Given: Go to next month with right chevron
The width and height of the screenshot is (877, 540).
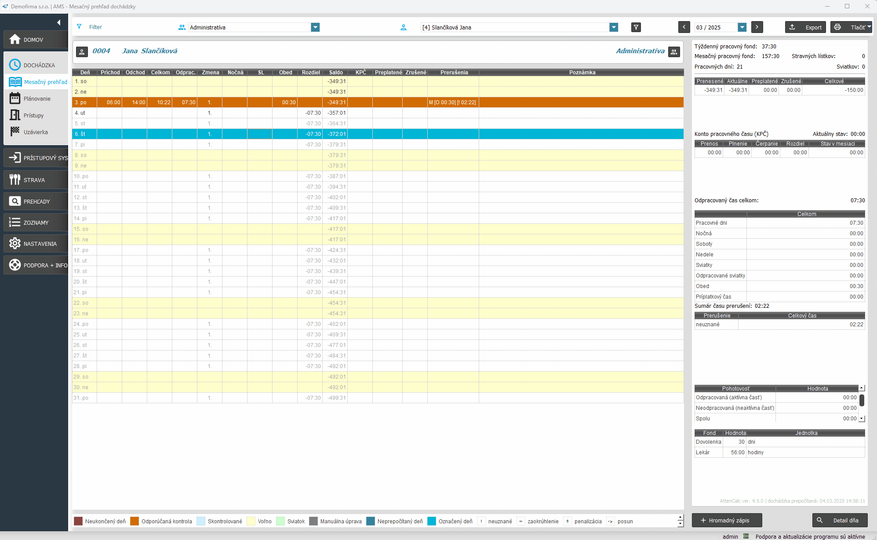Looking at the screenshot, I should tap(757, 27).
